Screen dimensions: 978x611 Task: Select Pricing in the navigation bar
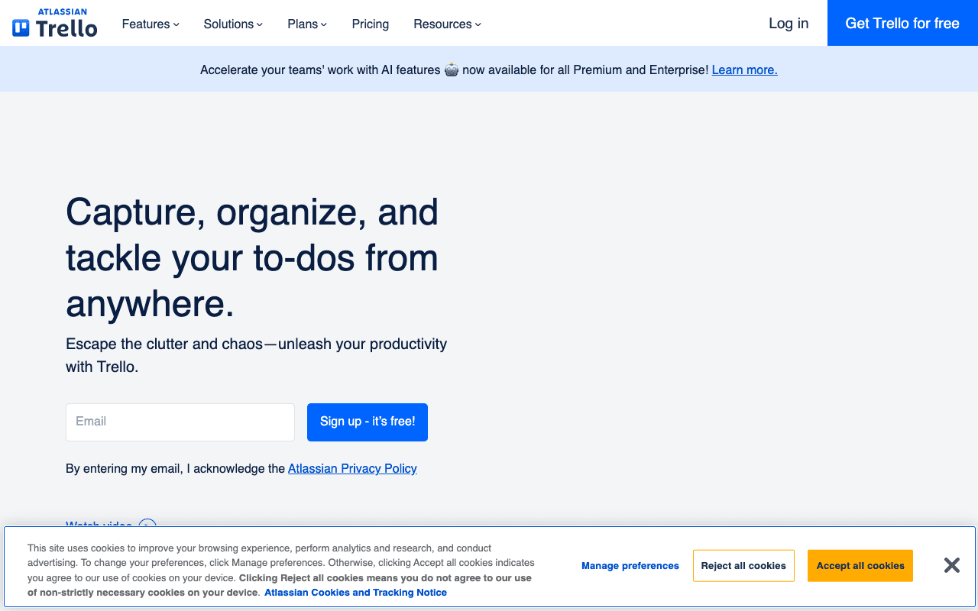370,24
